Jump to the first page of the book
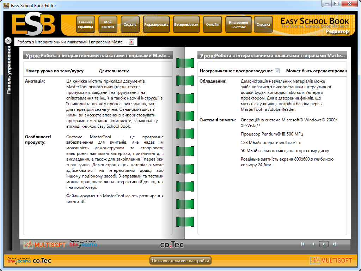This screenshot has height=271, width=361. [x=302, y=244]
